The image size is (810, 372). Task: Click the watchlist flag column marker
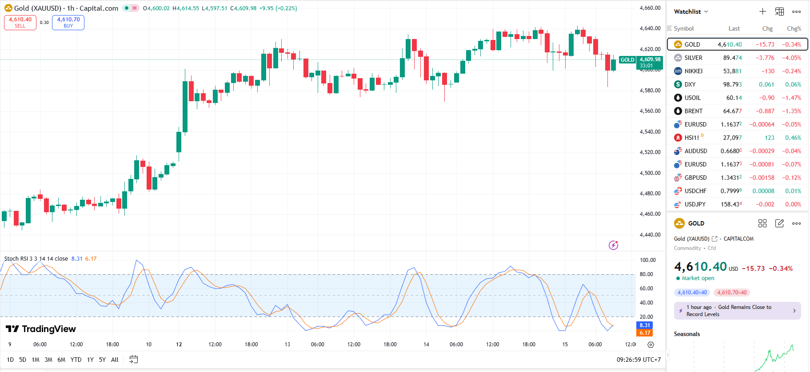(x=670, y=28)
